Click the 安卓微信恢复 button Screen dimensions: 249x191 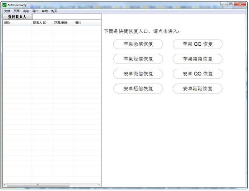138,74
